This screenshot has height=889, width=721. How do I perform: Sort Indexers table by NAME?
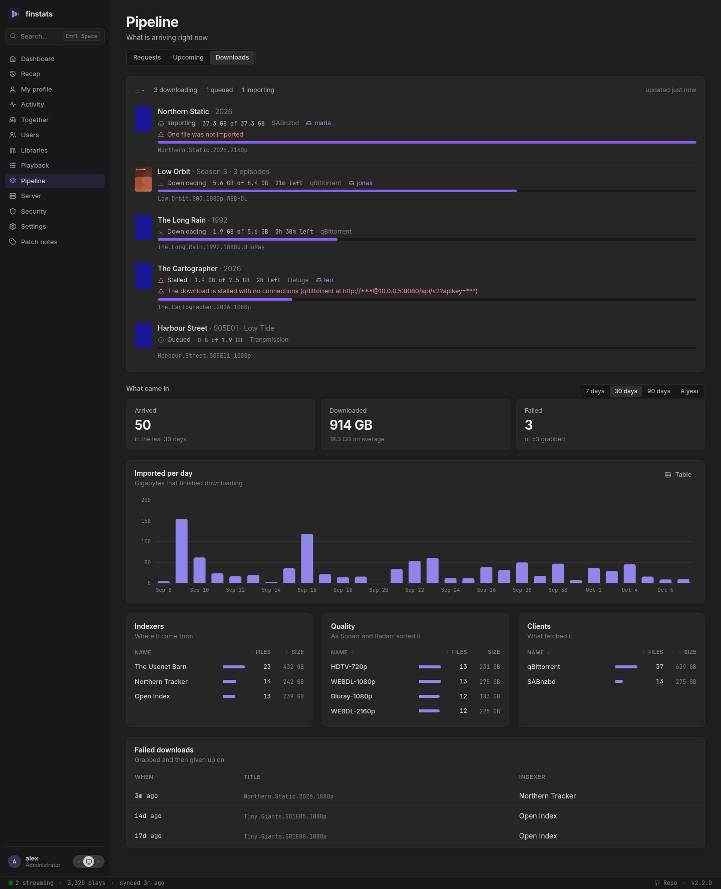coord(146,652)
